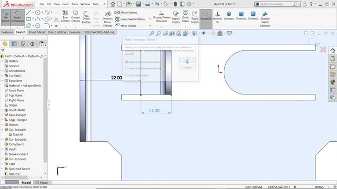Screen dimensions: 337x189
Task: Open PropertyManager tab icon
Action: [14, 44]
